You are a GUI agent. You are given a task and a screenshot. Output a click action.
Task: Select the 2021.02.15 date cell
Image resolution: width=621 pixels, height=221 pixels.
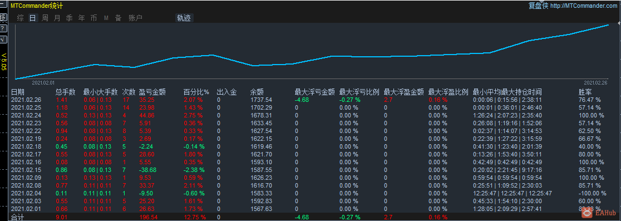tap(26, 170)
